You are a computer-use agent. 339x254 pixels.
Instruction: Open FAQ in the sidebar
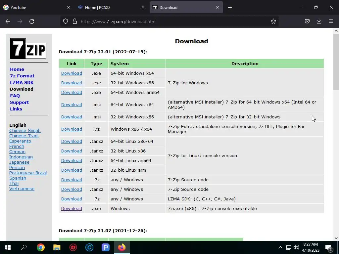pos(15,96)
